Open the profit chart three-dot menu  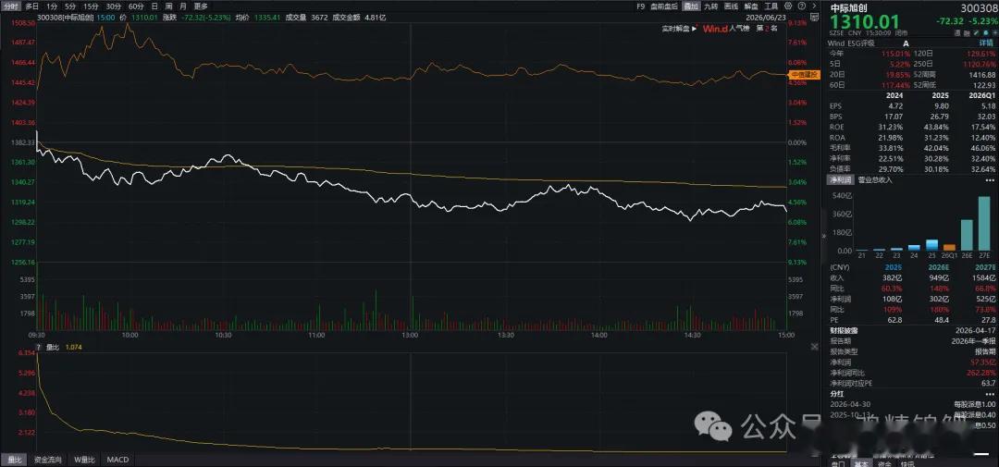click(990, 180)
